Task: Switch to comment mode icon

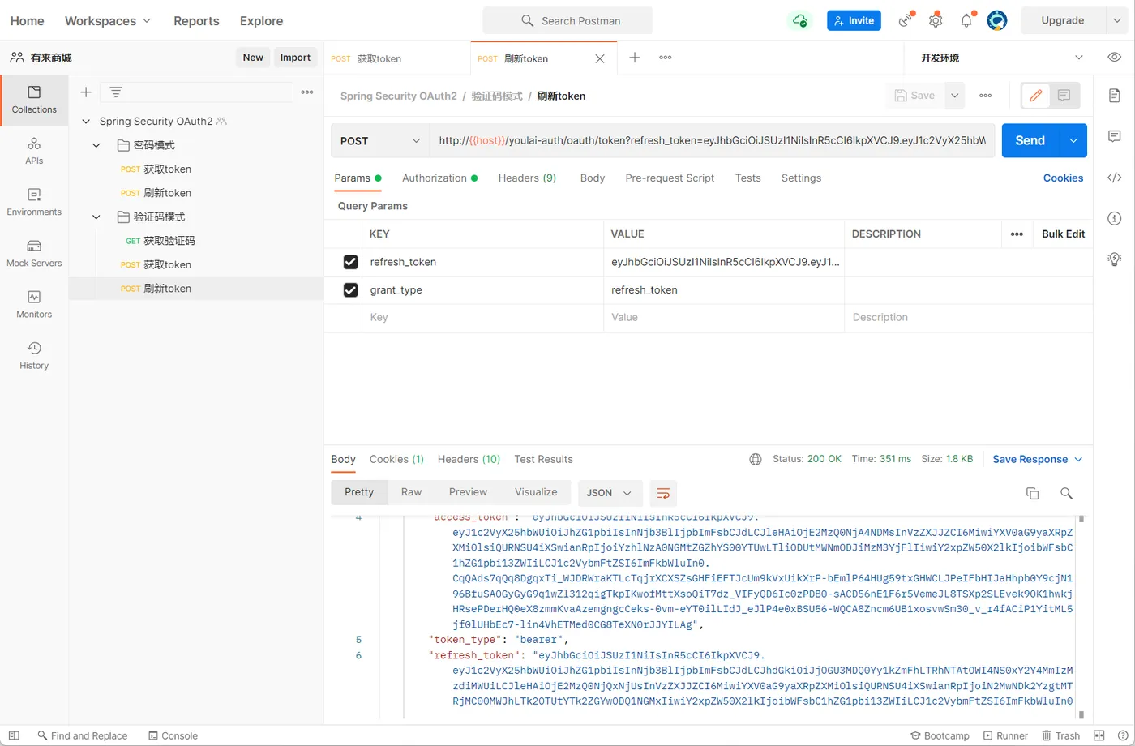Action: pyautogui.click(x=1064, y=96)
